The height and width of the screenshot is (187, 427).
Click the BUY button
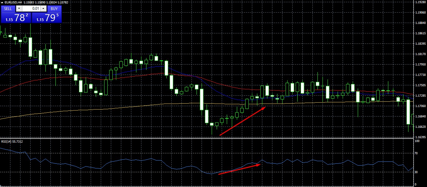point(54,9)
